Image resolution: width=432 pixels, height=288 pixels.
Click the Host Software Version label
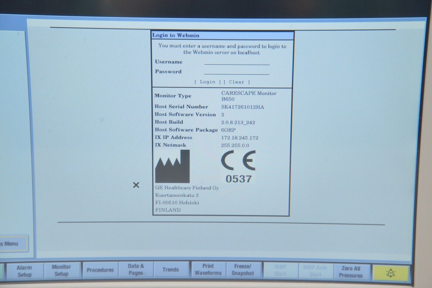point(185,114)
